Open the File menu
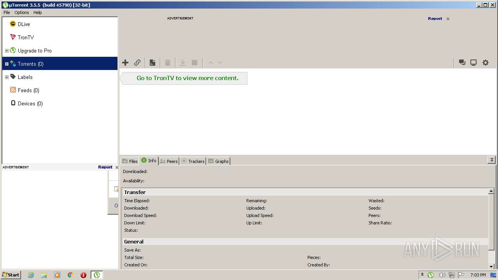 click(x=7, y=12)
